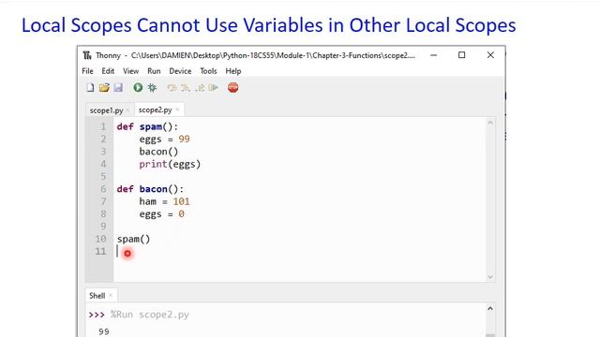Click Shell scrollbar up arrow

(x=490, y=308)
